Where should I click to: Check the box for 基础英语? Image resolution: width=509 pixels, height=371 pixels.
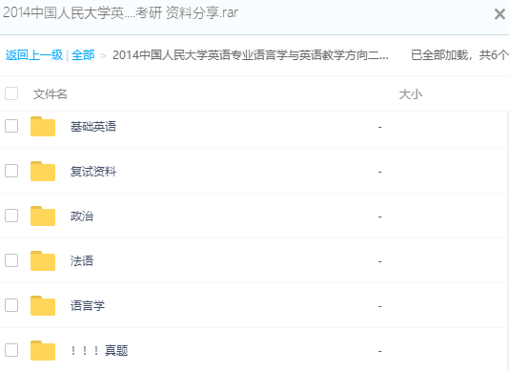(x=11, y=126)
